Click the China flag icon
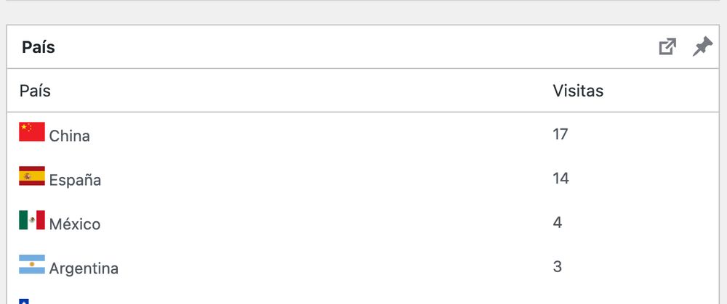The image size is (727, 304). click(x=32, y=131)
